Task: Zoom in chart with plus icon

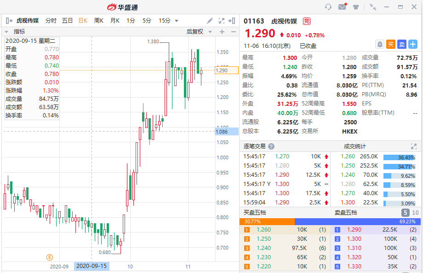Action: tap(222, 32)
